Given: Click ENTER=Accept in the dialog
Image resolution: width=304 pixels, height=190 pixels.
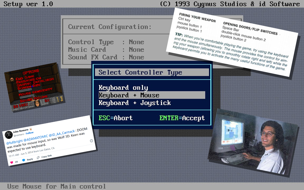Looking at the screenshot, I should pos(182,118).
